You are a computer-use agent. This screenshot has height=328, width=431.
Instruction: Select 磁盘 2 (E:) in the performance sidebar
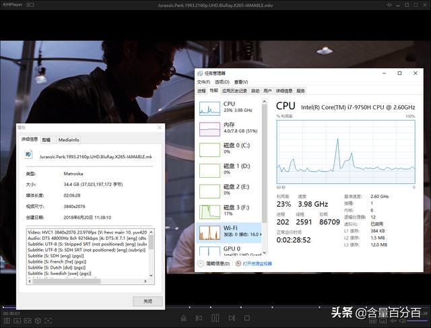(229, 191)
